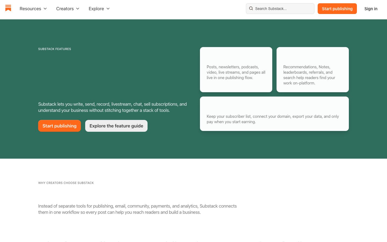Viewport: 387px width, 242px height.
Task: Open the Explore navigation menu label
Action: [x=96, y=9]
